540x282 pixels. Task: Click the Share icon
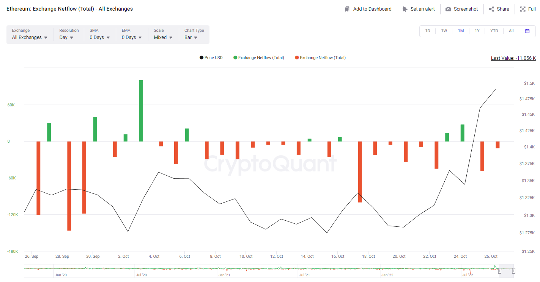pyautogui.click(x=491, y=9)
